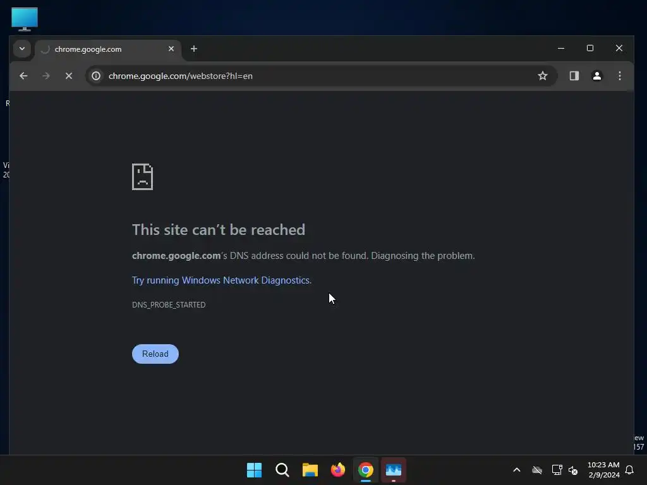Maximize the Chrome window
The height and width of the screenshot is (485, 647).
pyautogui.click(x=590, y=48)
